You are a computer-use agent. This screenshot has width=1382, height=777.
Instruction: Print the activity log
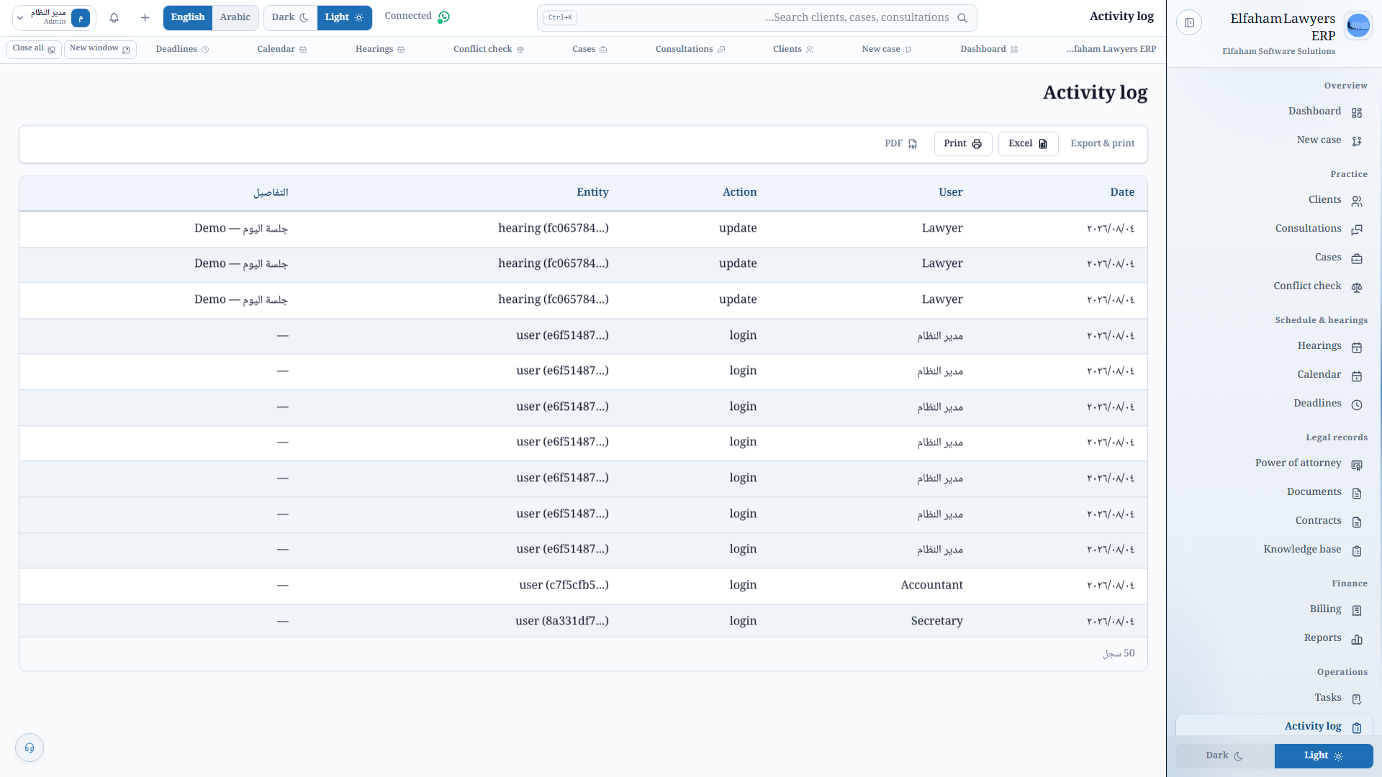963,144
